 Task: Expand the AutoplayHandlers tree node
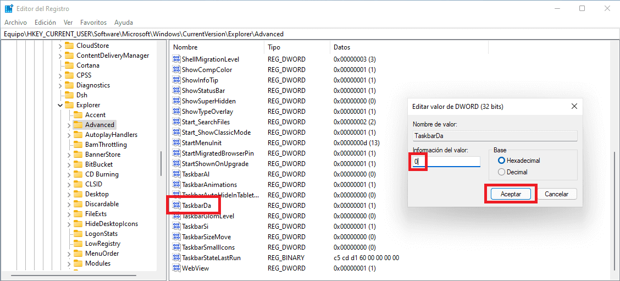69,135
